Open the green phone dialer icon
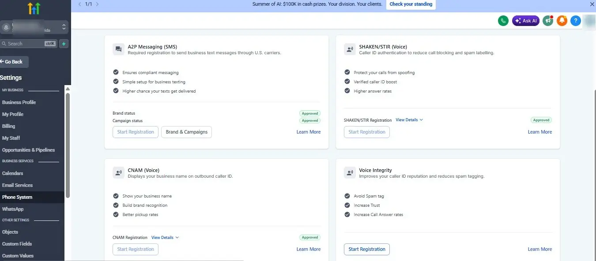The image size is (596, 261). pos(503,21)
